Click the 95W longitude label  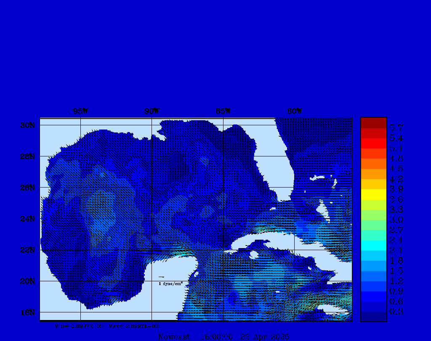coord(80,111)
